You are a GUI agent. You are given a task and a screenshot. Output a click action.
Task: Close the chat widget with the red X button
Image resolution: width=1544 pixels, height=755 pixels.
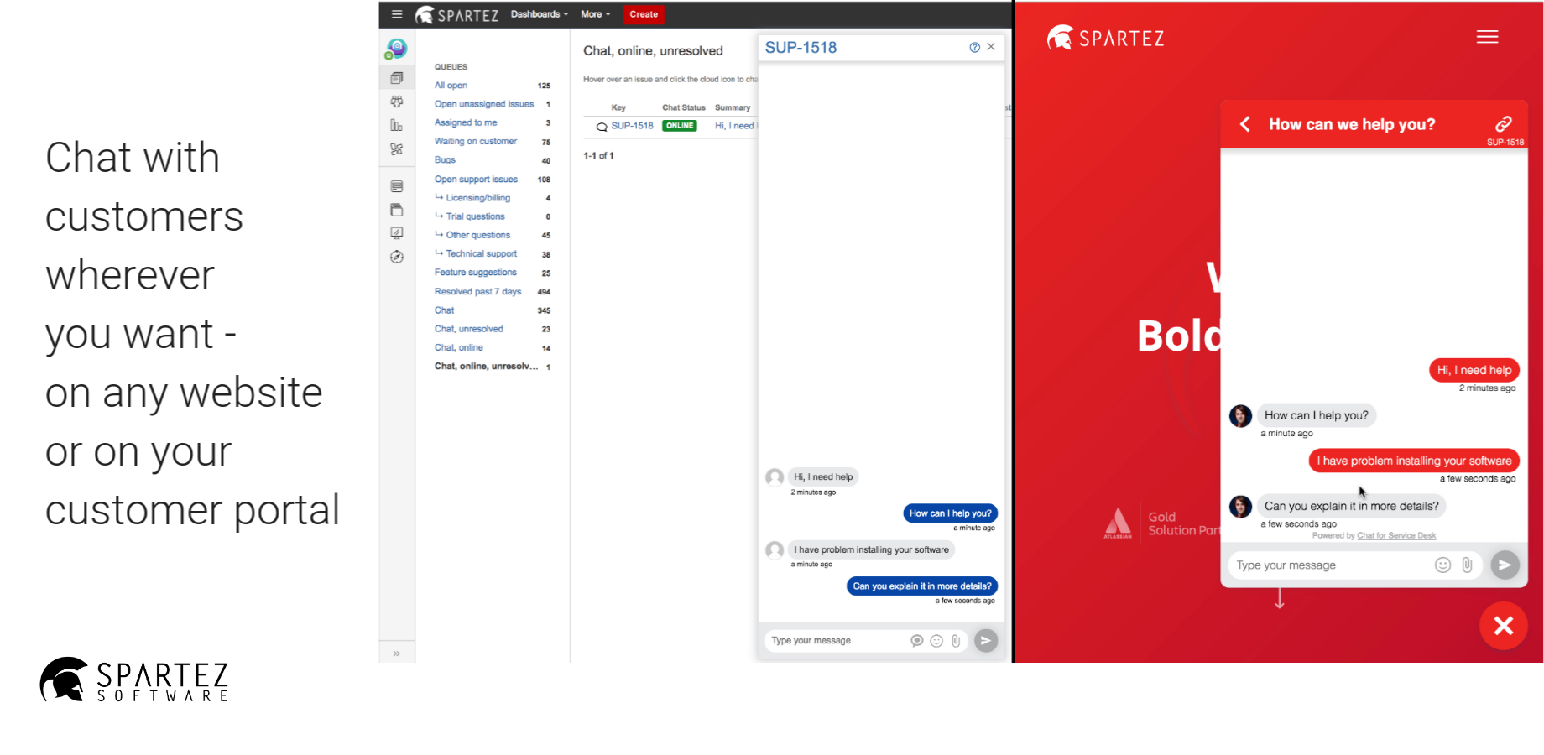[1504, 625]
